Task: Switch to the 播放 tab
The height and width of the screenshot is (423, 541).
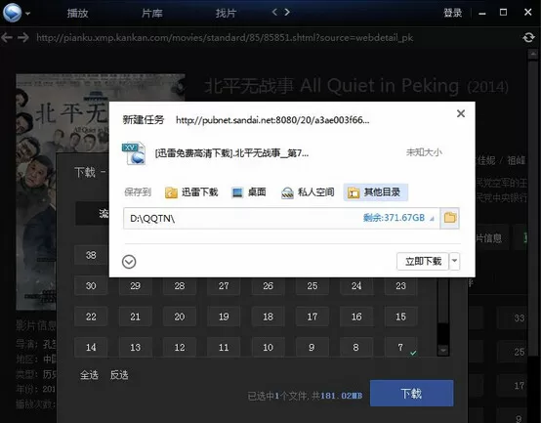Action: pos(77,13)
